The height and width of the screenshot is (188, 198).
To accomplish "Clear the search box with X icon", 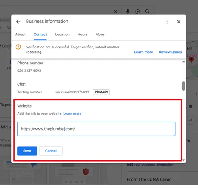I will (115, 12).
